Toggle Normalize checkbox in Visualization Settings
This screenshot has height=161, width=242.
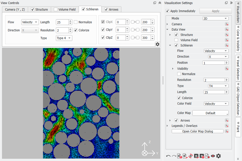[179, 74]
